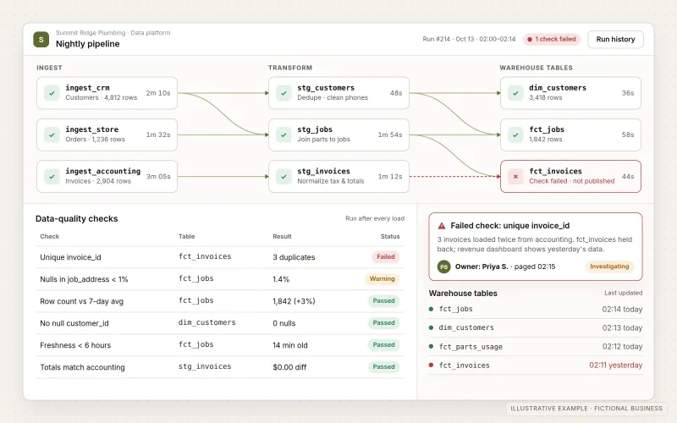The image size is (677, 423).
Task: Click the 1.4% result cell
Action: [281, 279]
